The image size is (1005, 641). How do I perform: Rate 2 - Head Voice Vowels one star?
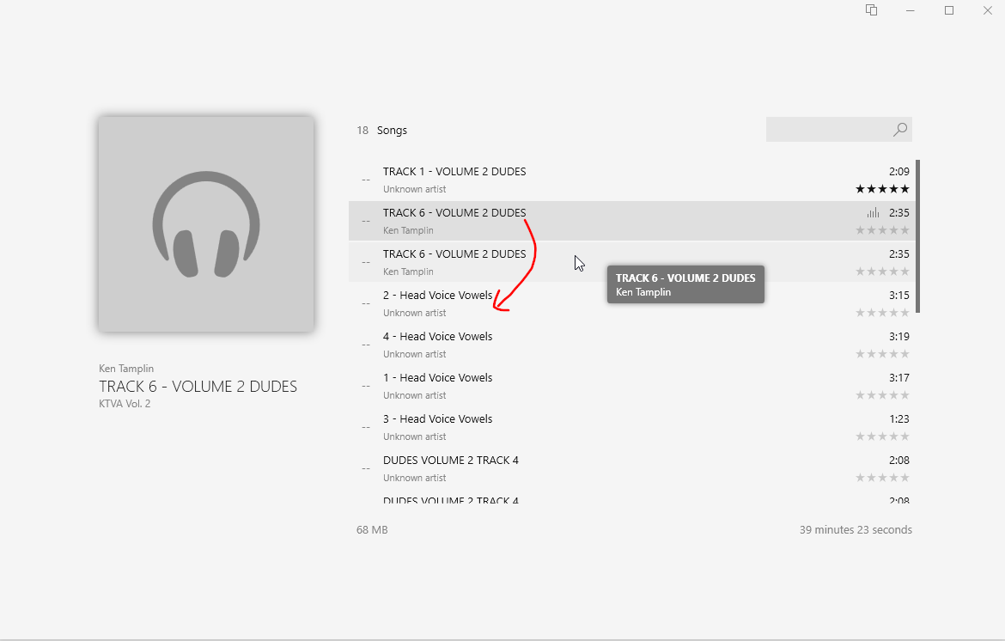858,312
